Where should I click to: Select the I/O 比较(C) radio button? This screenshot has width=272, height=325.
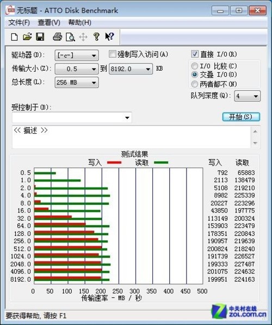click(194, 66)
